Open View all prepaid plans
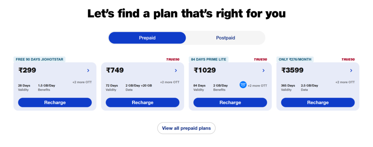Image resolution: width=373 pixels, height=147 pixels. coord(186,128)
